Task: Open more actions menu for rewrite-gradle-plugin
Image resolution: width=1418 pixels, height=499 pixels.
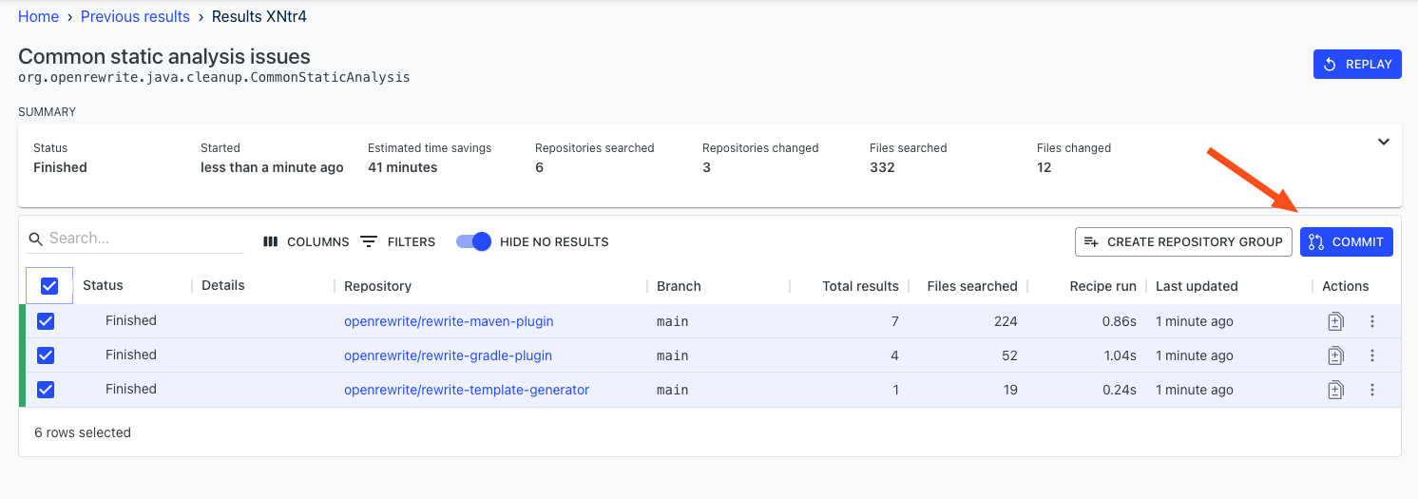Action: 1372,355
